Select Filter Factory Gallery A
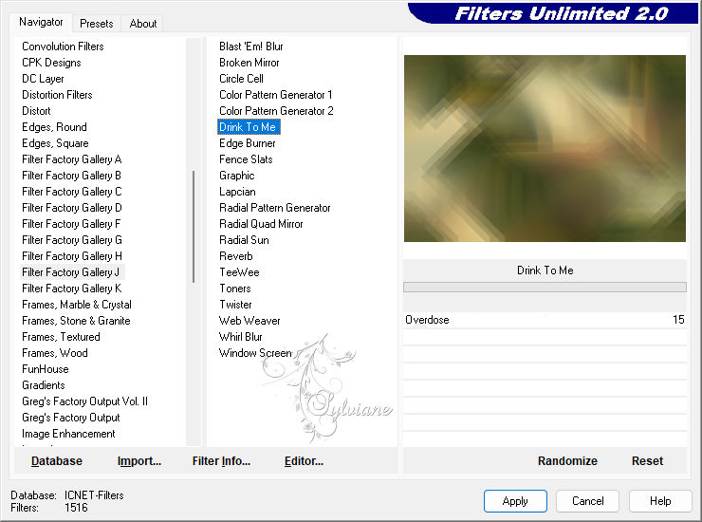Viewport: 702px width, 522px height. coord(72,159)
